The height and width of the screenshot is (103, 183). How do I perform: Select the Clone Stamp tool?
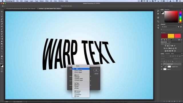coord(2,31)
